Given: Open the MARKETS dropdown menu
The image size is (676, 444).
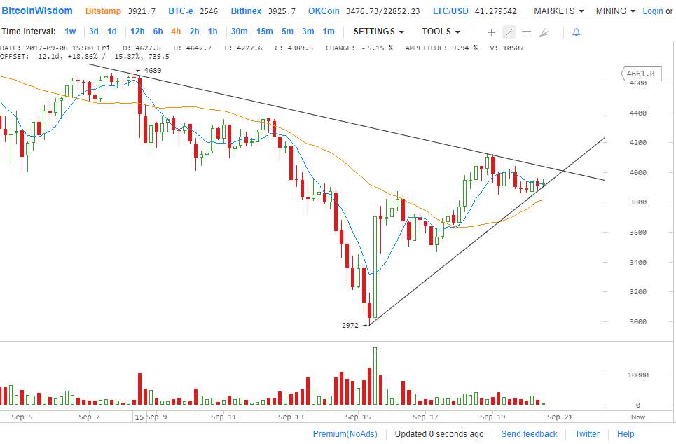Looking at the screenshot, I should 558,11.
